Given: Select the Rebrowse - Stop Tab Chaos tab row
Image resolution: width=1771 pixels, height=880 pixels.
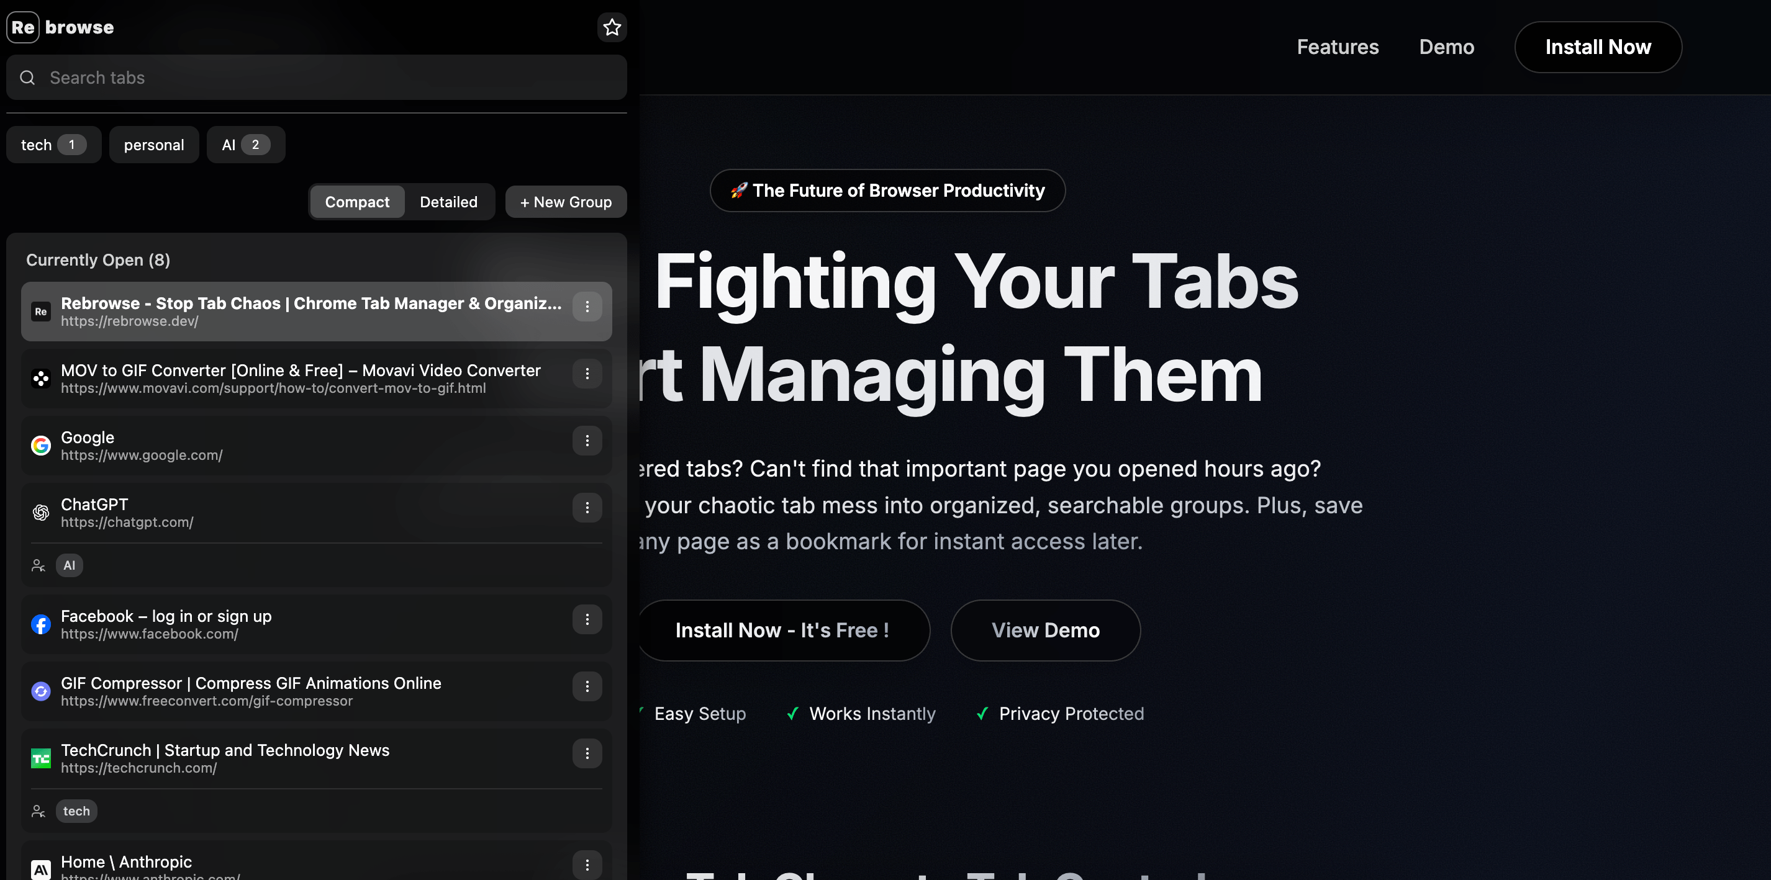Looking at the screenshot, I should point(316,311).
